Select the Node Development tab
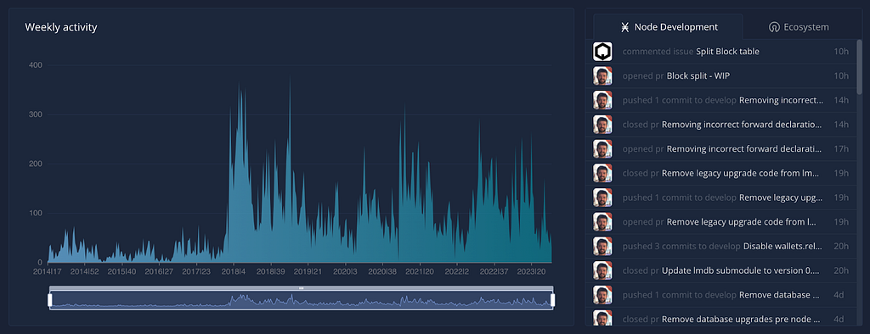 coord(668,26)
